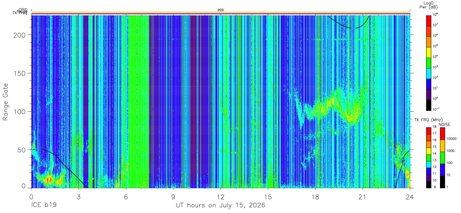Click UT hour tick label '12' on x-axis
Screen dimensions: 461x213
pos(221,196)
